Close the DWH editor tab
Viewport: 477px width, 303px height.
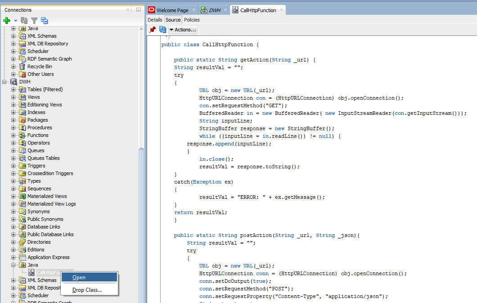coord(225,10)
